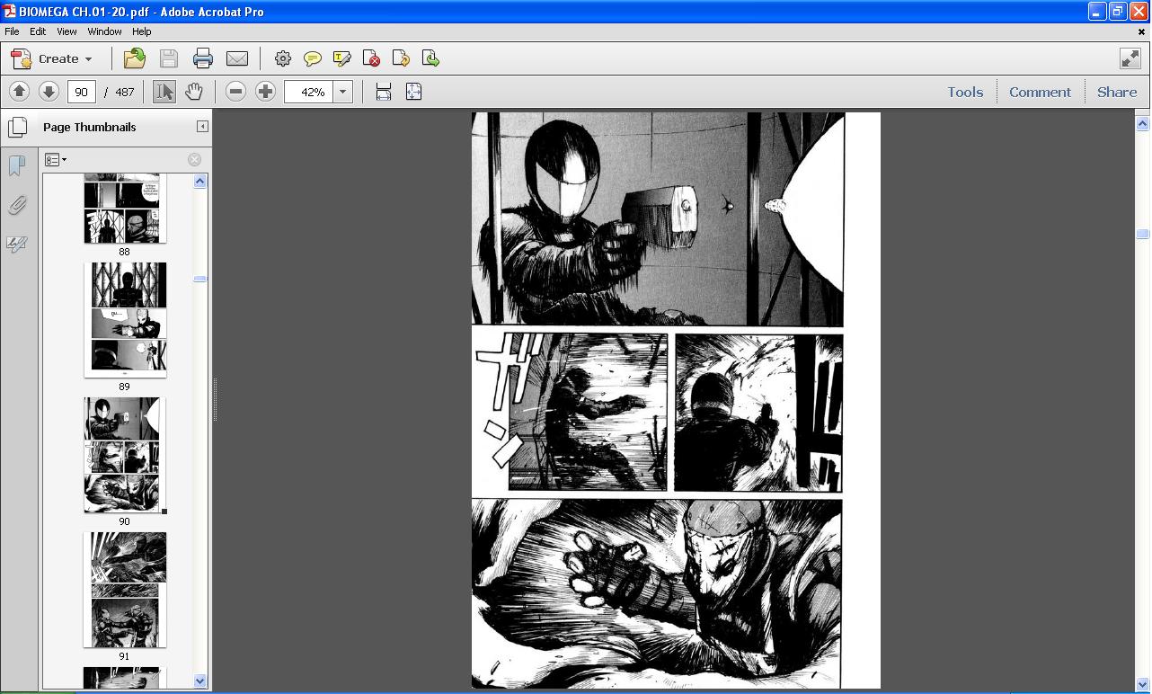This screenshot has width=1152, height=694.
Task: Open the Signatures panel icon
Action: coord(17,245)
